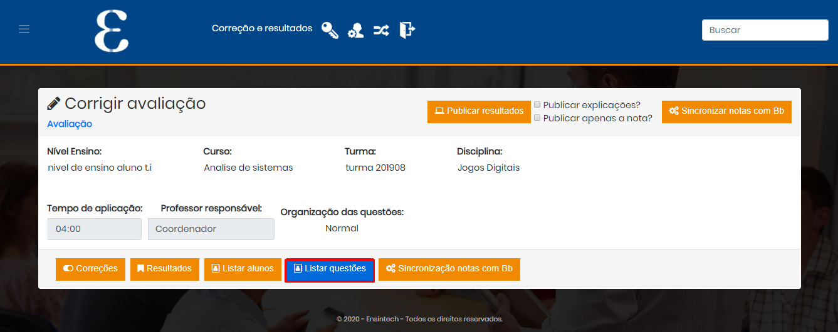Click the Correções button

click(x=90, y=269)
